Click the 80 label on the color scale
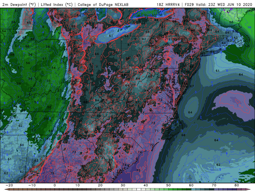The width and height of the screenshot is (255, 191). [237, 185]
